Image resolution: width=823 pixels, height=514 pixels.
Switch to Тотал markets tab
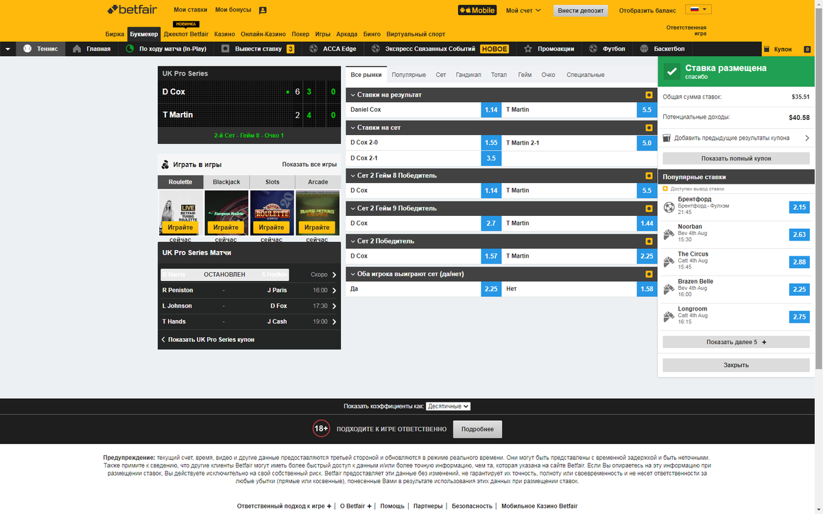coord(499,75)
